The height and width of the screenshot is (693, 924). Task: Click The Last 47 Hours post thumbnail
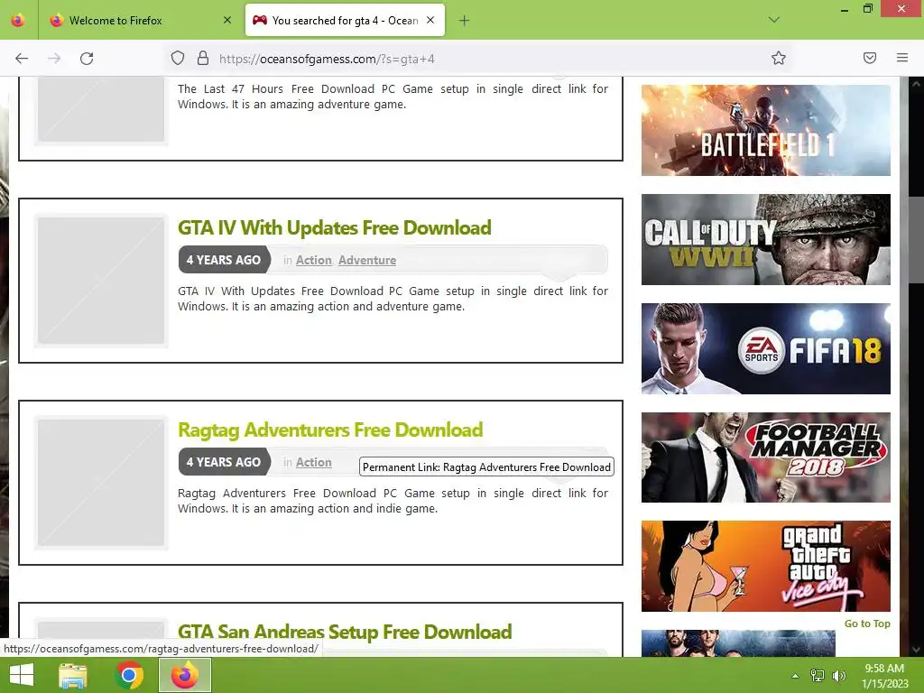coord(101,111)
